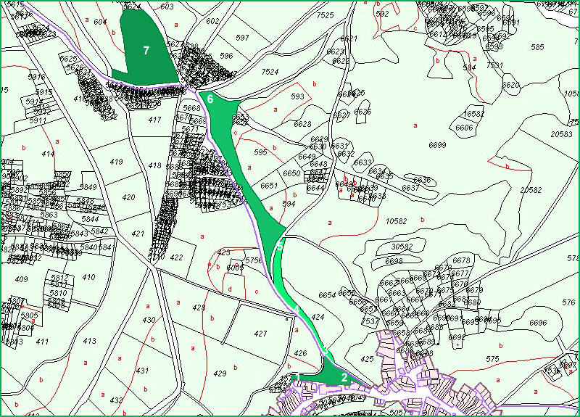This screenshot has width=580, height=417.
Task: Click parcel 585 label
Action: click(537, 47)
